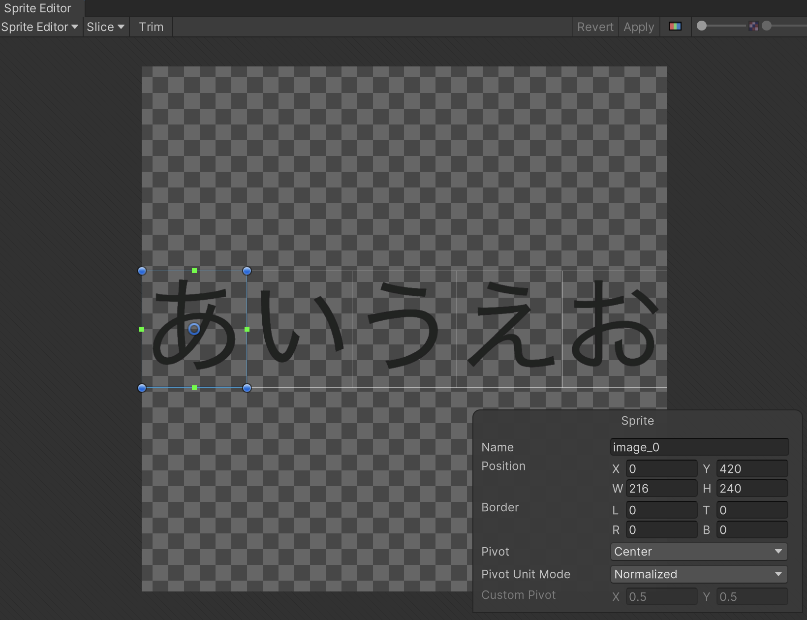Click the Sprite panel header title

coord(637,421)
